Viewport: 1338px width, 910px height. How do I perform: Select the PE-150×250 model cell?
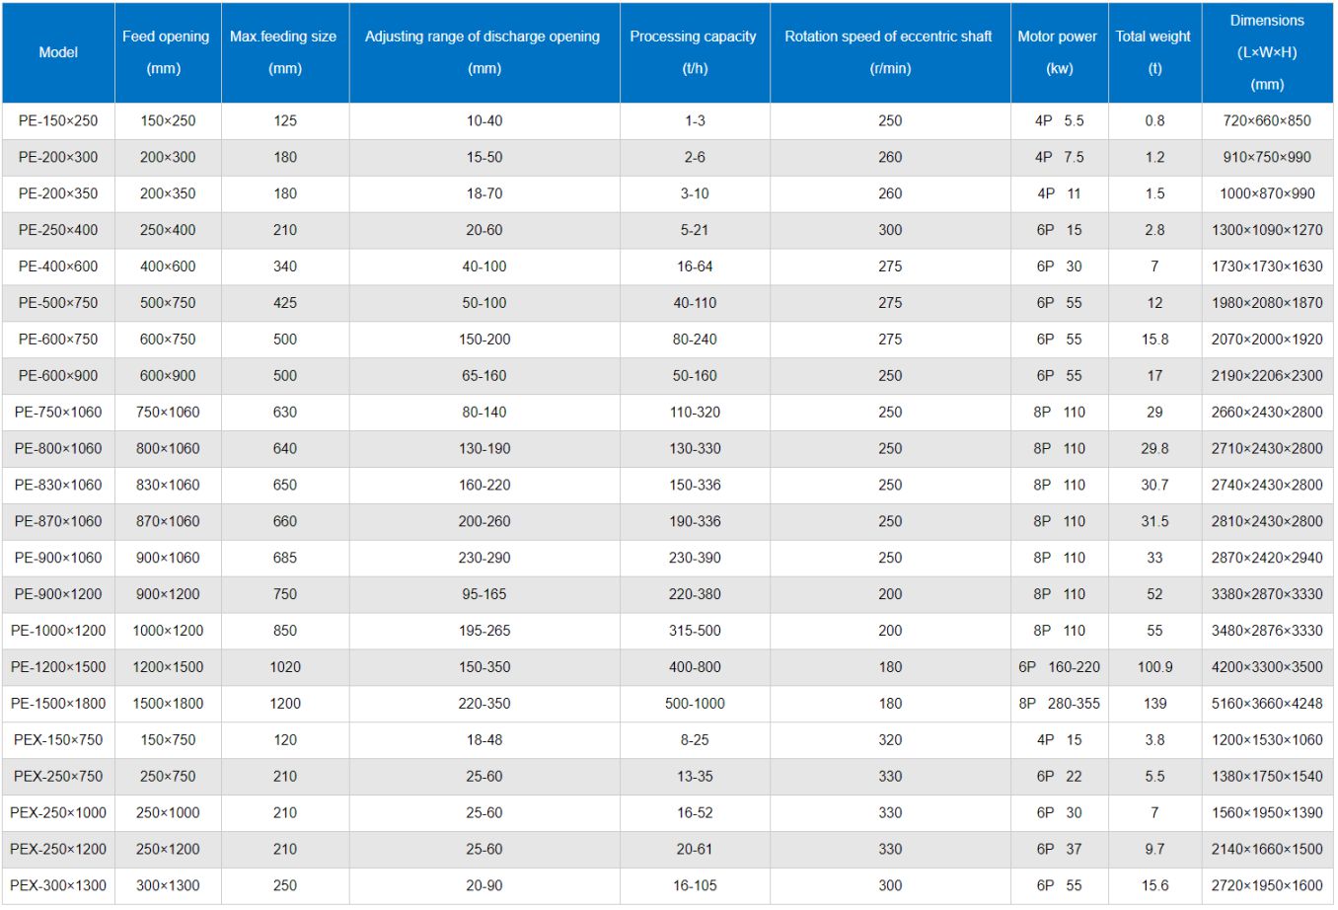(x=58, y=120)
